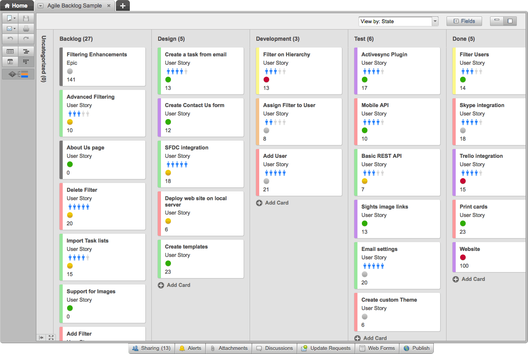The image size is (528, 354).
Task: Switch to Grid view icon
Action: coord(10,51)
